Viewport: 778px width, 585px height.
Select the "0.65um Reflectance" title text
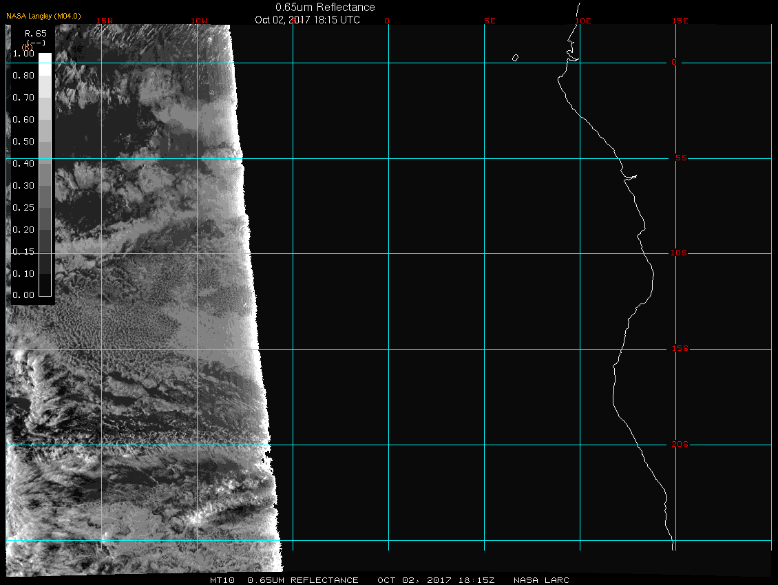click(x=325, y=7)
